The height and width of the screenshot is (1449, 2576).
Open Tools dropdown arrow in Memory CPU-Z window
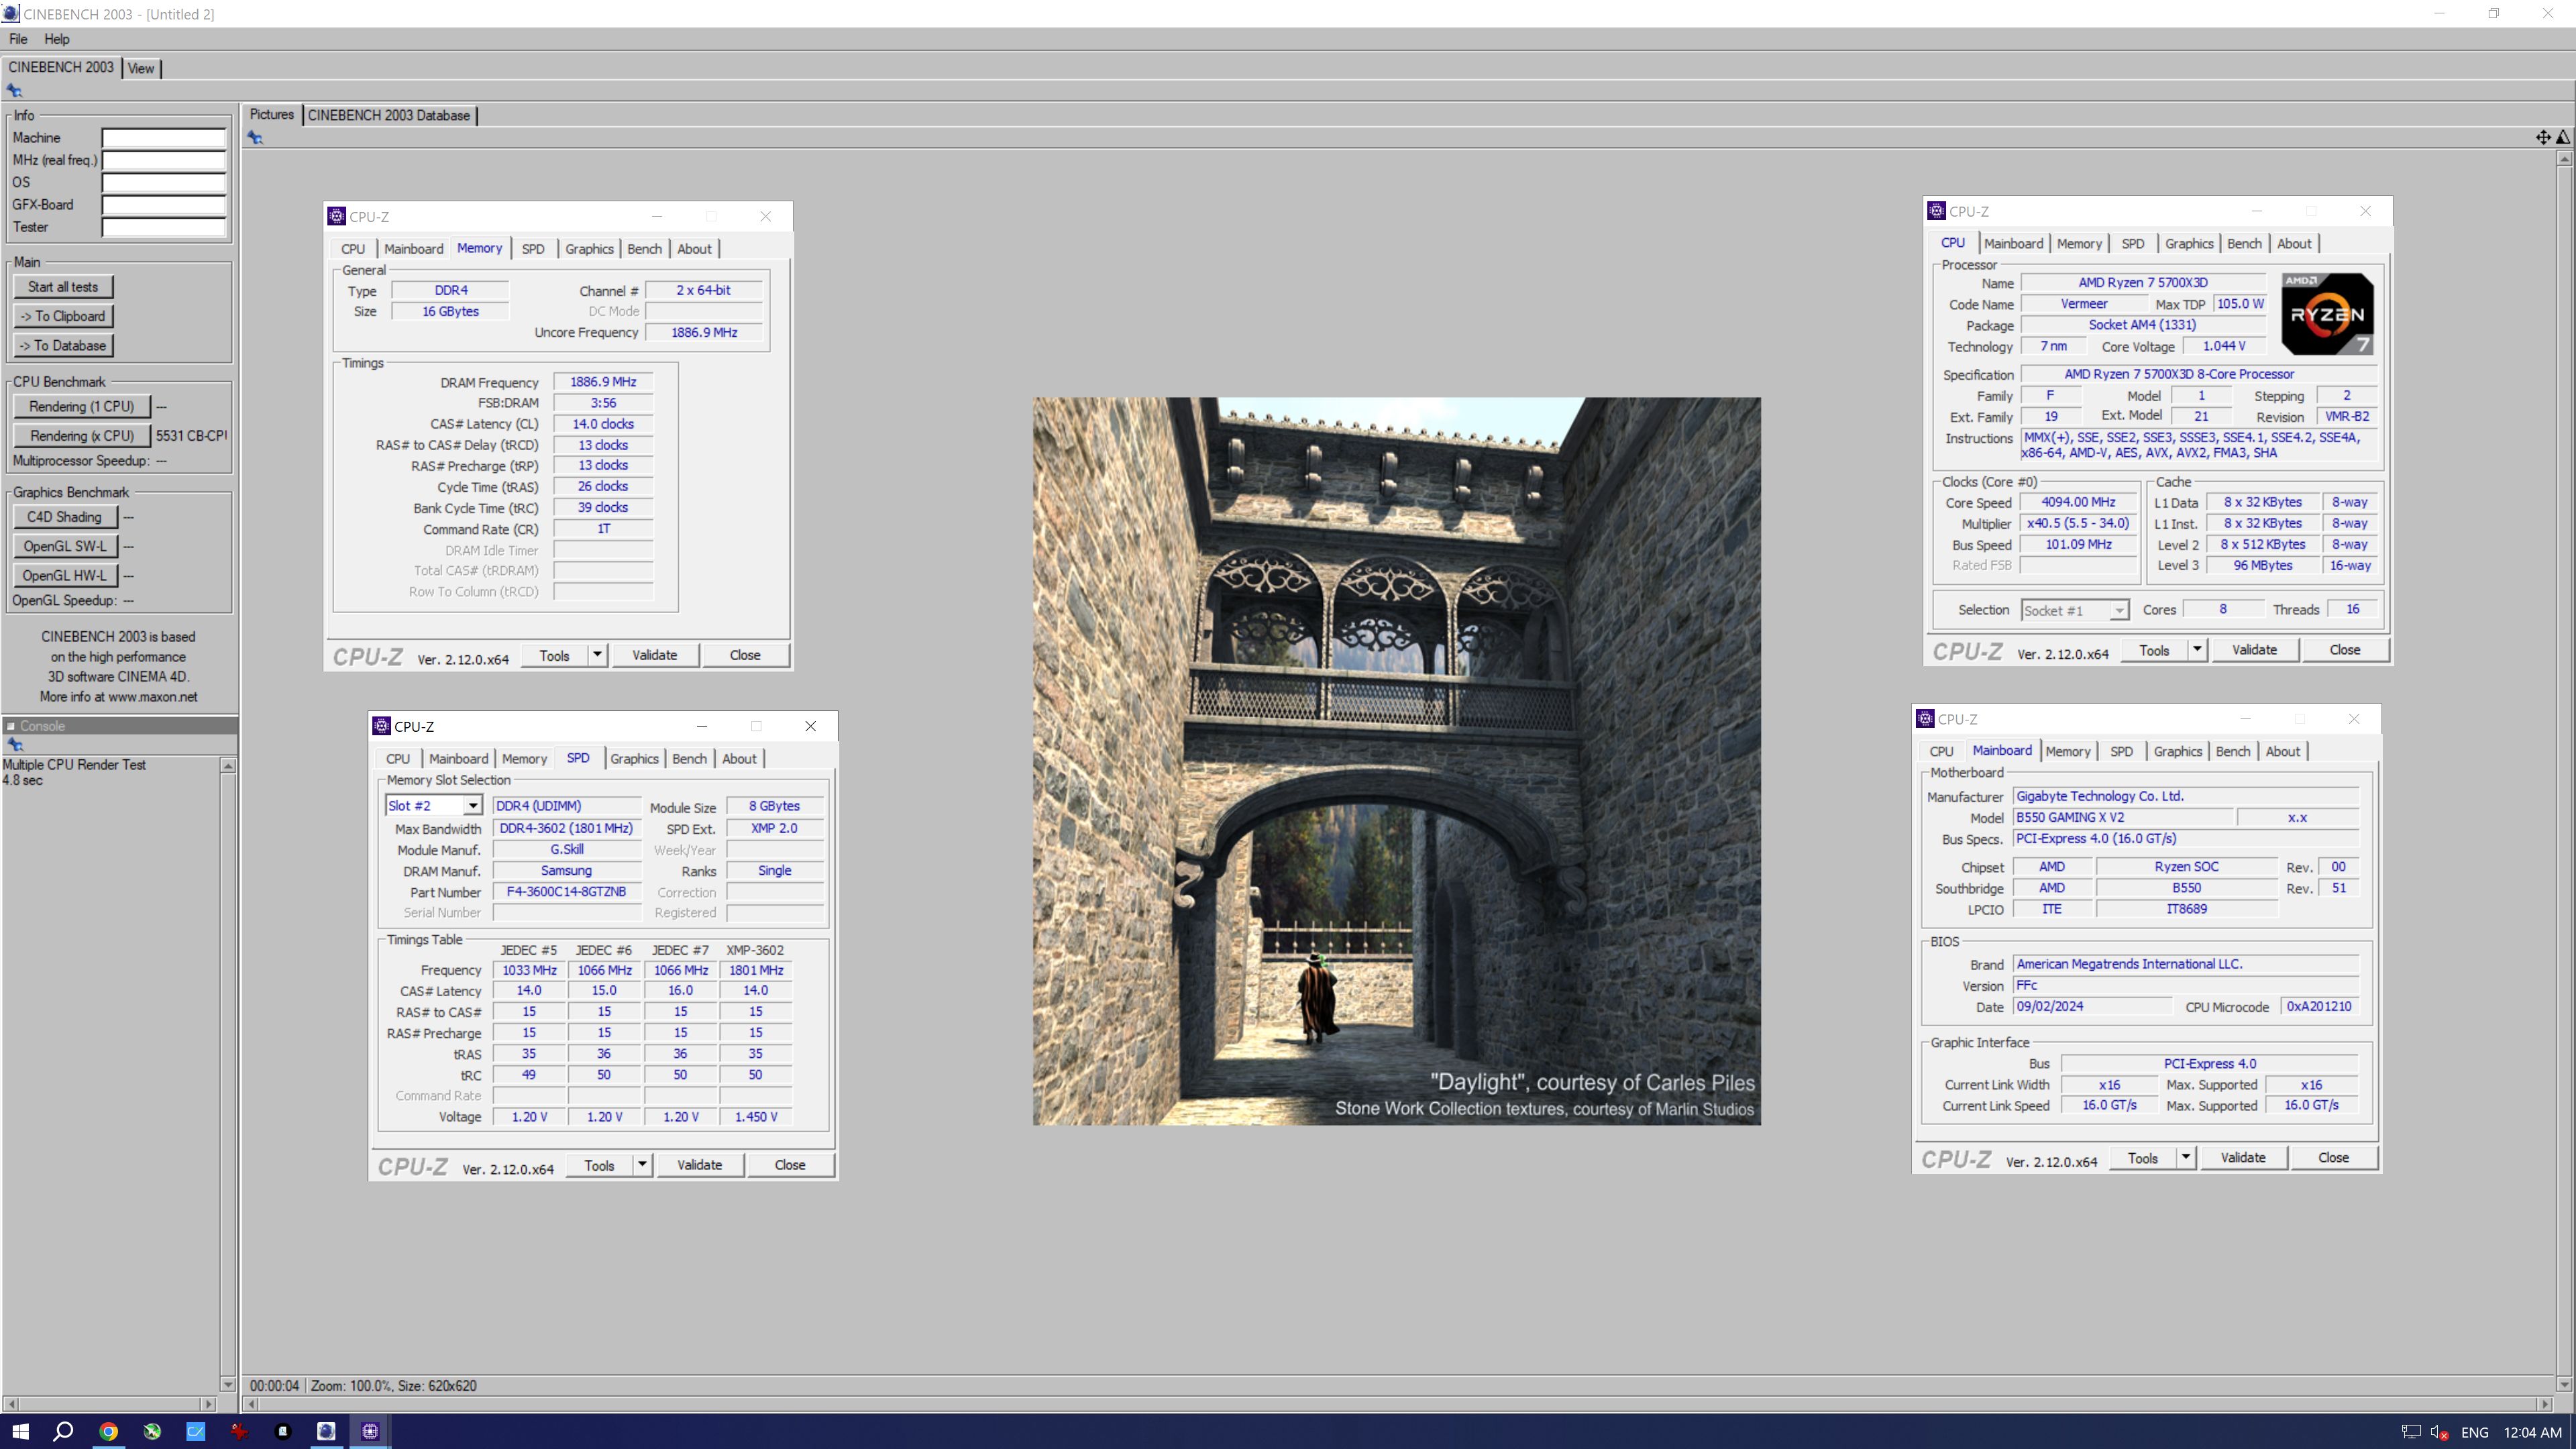[597, 655]
